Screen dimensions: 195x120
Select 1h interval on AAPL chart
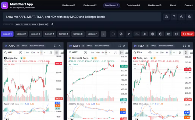38,53
